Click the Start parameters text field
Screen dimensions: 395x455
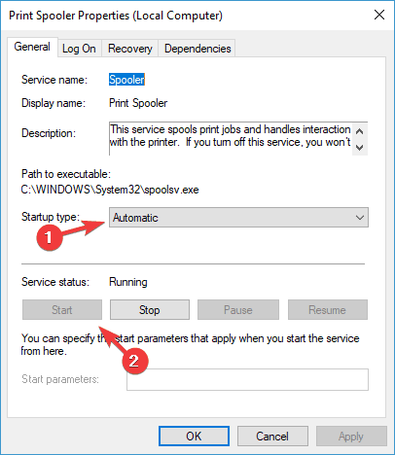pyautogui.click(x=247, y=379)
